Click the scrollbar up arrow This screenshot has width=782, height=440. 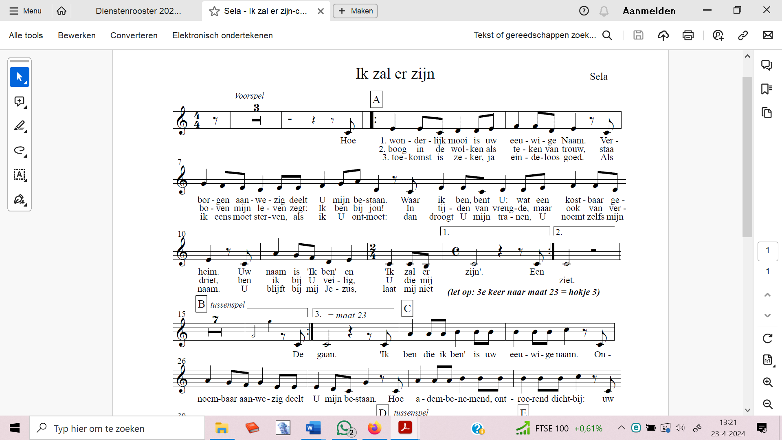coord(747,56)
